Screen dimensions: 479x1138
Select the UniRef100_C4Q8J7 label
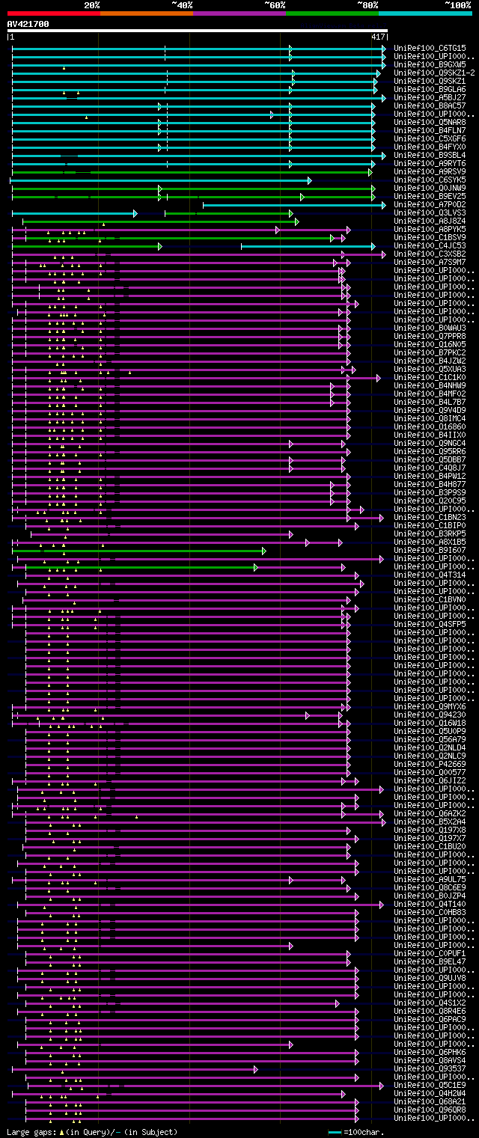(429, 468)
